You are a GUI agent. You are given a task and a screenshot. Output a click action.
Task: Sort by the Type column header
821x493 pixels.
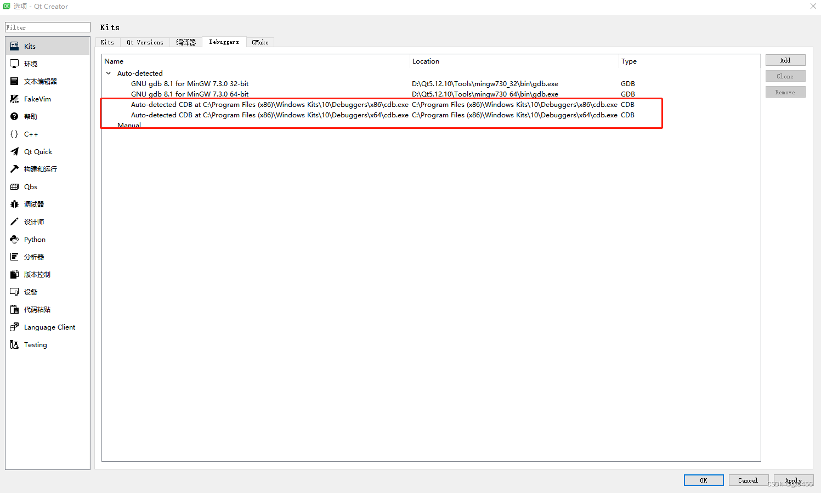tap(689, 61)
